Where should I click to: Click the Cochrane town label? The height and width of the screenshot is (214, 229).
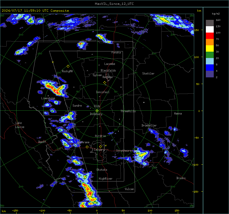[83, 142]
